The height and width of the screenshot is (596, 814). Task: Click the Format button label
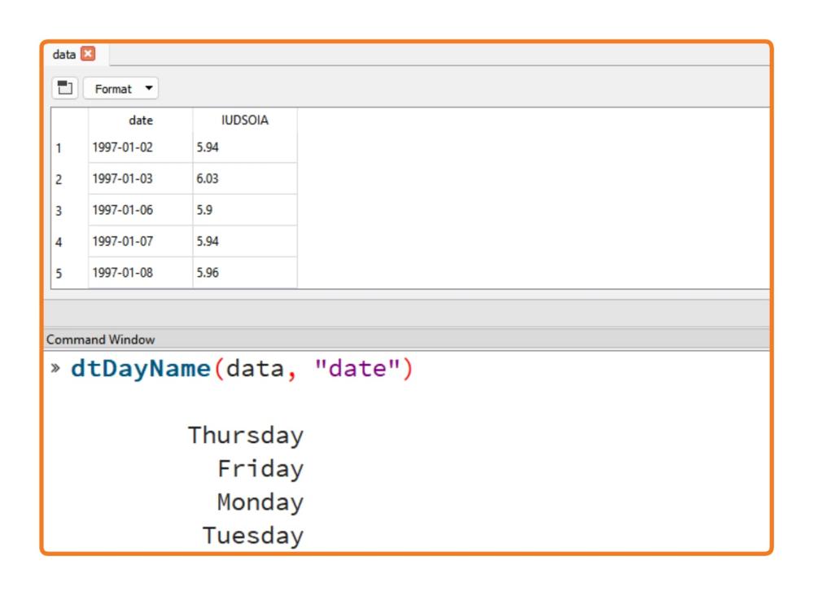(x=113, y=89)
